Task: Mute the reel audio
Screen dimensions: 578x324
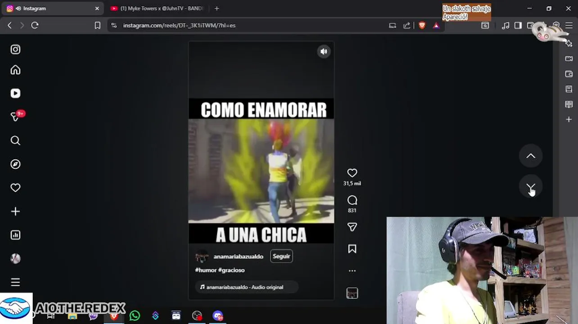Action: 324,52
